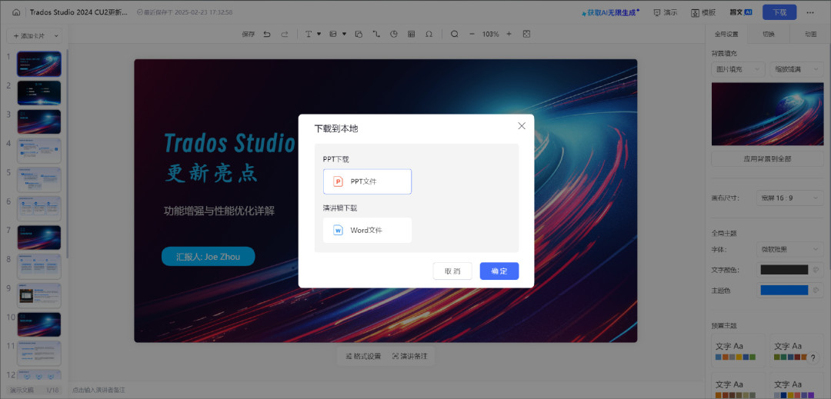
Task: Click the 演示文稿 label at bottom left
Action: (x=22, y=390)
